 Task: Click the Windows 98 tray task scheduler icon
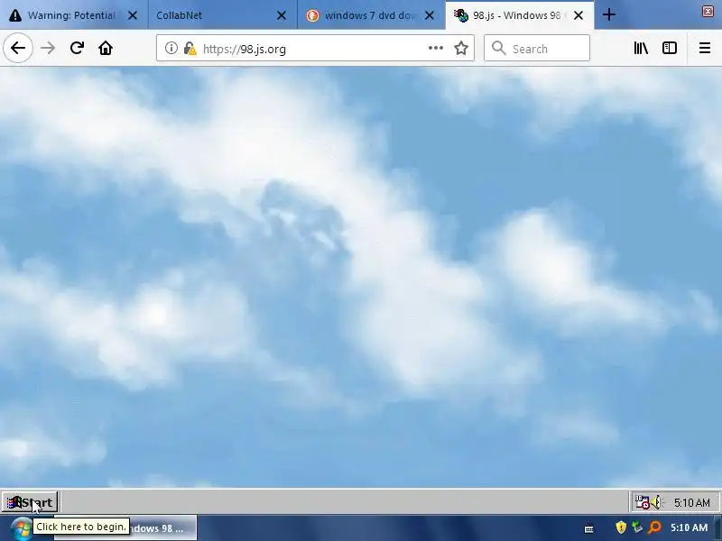coord(643,502)
